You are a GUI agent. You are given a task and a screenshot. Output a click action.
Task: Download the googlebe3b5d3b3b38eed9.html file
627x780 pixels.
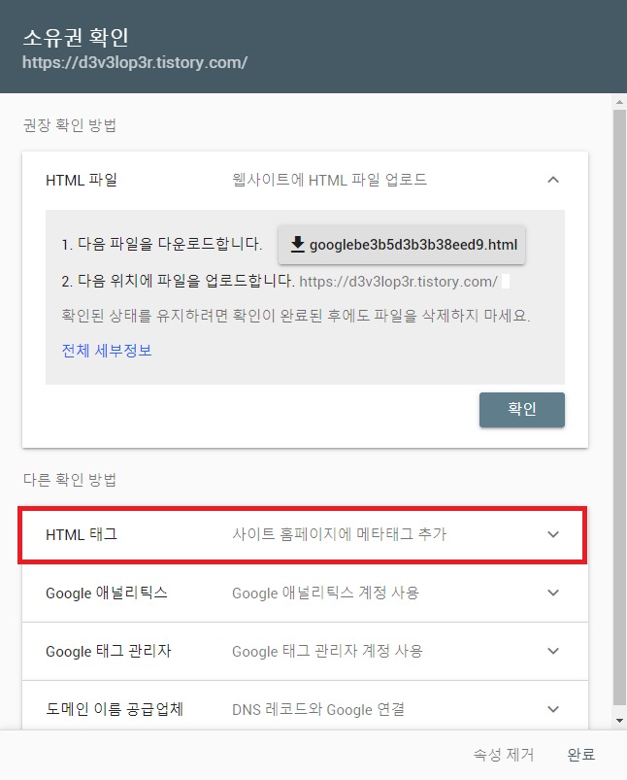(402, 244)
